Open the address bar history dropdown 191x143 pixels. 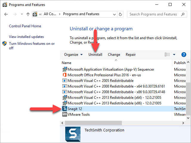[114, 14]
